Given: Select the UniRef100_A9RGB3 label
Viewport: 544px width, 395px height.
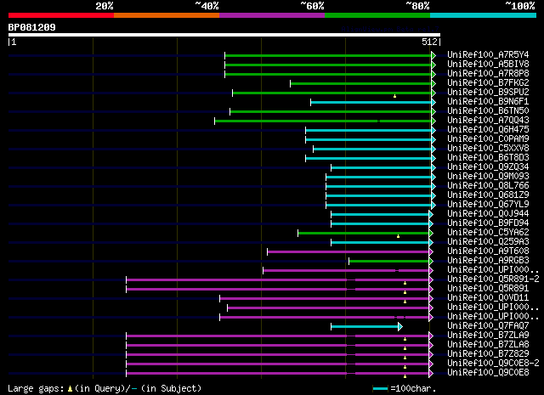Looking at the screenshot, I should click(488, 261).
